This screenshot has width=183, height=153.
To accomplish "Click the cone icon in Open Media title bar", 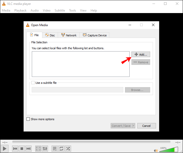I will [x=28, y=25].
